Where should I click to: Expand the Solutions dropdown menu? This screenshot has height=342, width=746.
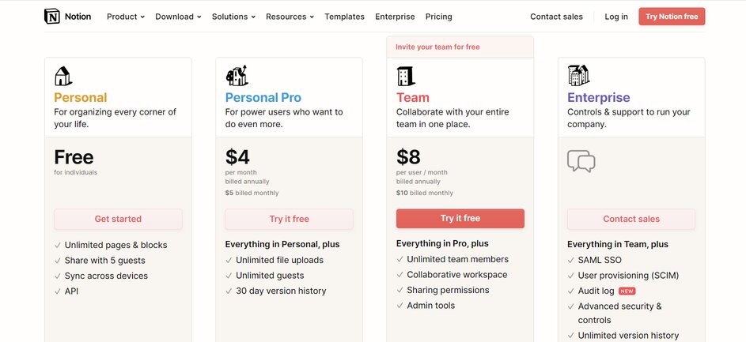233,17
